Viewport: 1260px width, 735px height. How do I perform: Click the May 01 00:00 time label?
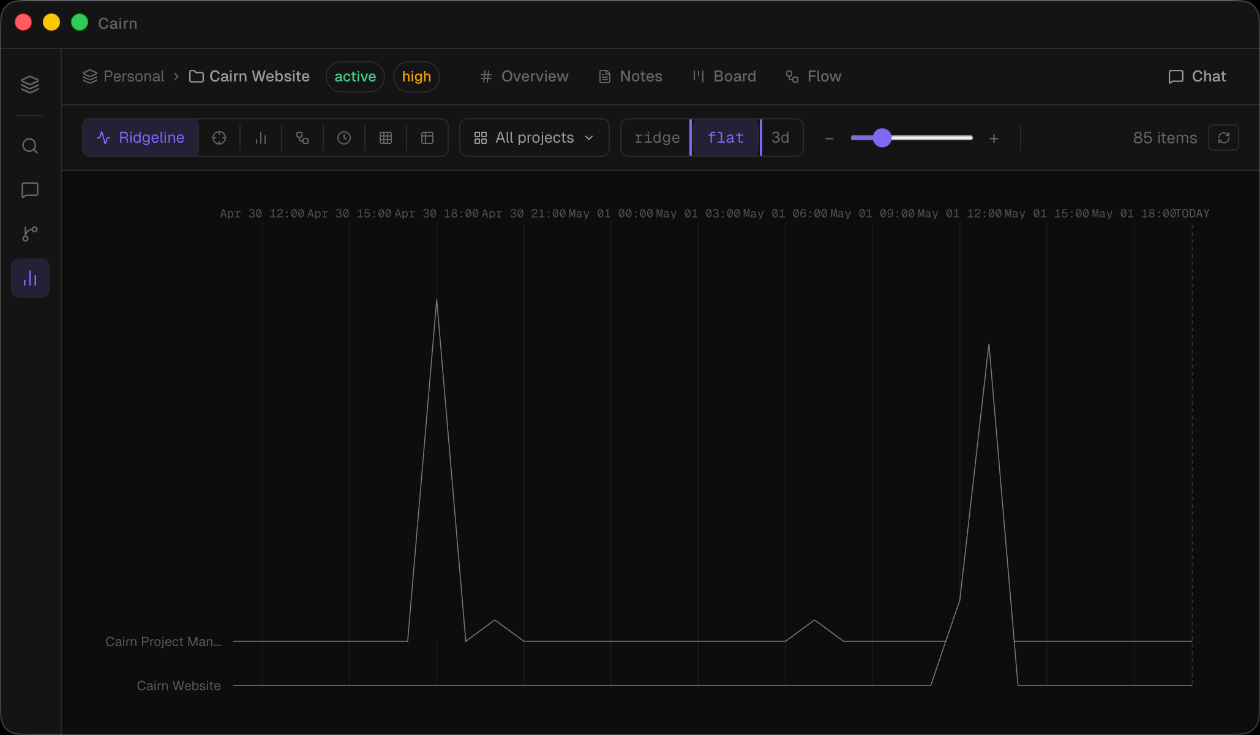click(611, 214)
